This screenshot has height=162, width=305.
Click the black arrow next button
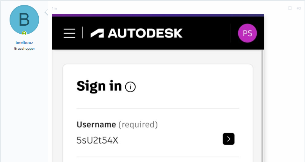[228, 139]
